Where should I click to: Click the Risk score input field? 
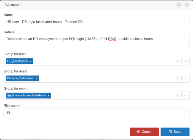pyautogui.click(x=96, y=113)
